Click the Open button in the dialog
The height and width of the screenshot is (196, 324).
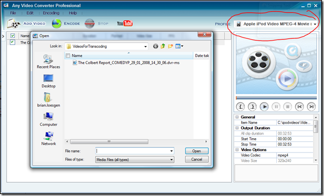[x=197, y=151]
